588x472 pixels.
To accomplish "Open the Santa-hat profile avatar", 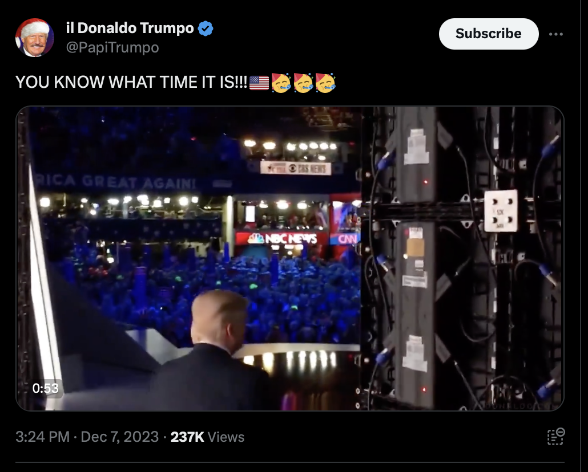I will [x=34, y=38].
